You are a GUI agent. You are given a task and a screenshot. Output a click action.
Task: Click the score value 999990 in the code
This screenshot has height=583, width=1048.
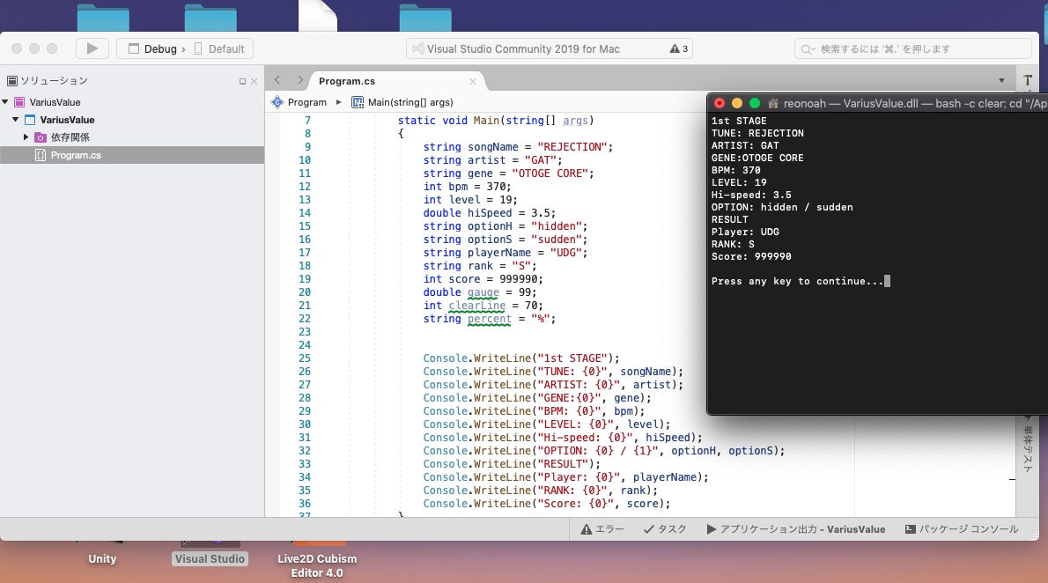(518, 279)
